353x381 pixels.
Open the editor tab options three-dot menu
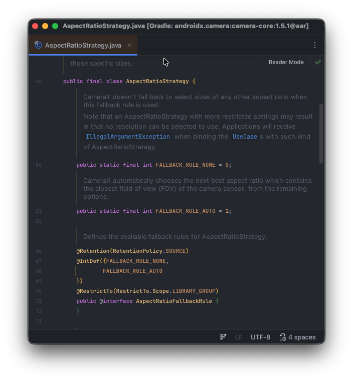tap(315, 45)
